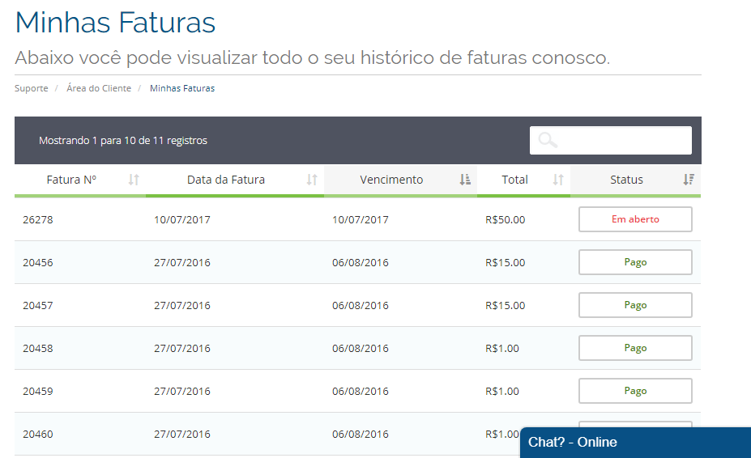
Task: Click the Vencimento column header label
Action: point(391,180)
